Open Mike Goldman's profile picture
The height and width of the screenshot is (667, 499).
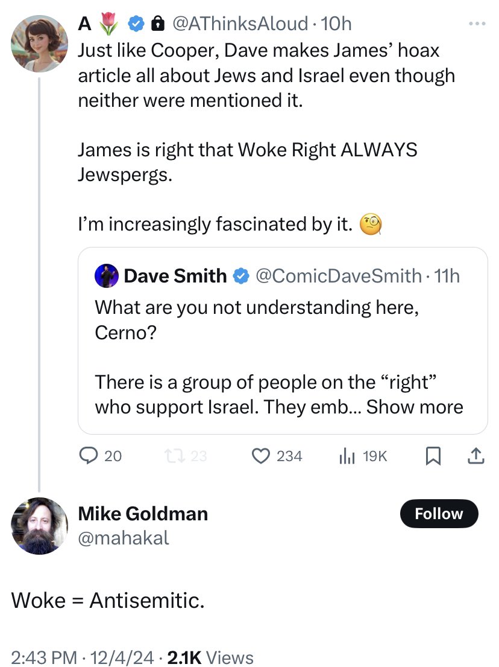[39, 526]
